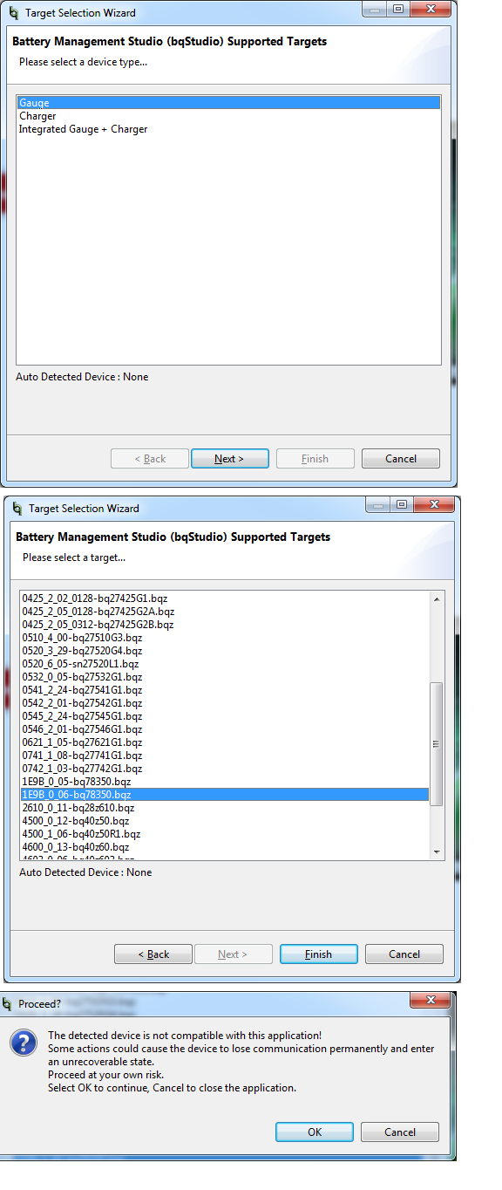Minimize the second Target Selection Wizard window
Image resolution: width=502 pixels, height=1190 pixels.
click(x=378, y=504)
